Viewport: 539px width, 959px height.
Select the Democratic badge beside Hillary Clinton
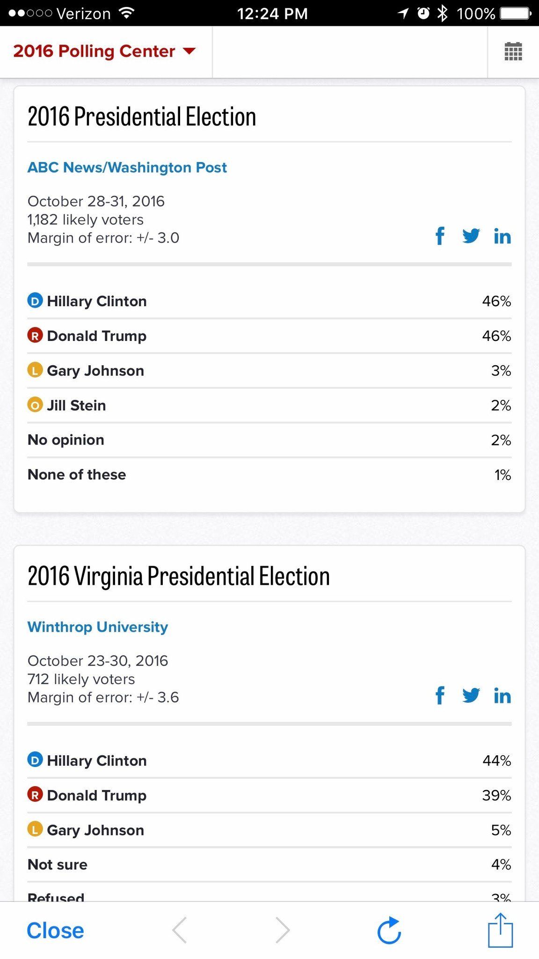(x=35, y=301)
